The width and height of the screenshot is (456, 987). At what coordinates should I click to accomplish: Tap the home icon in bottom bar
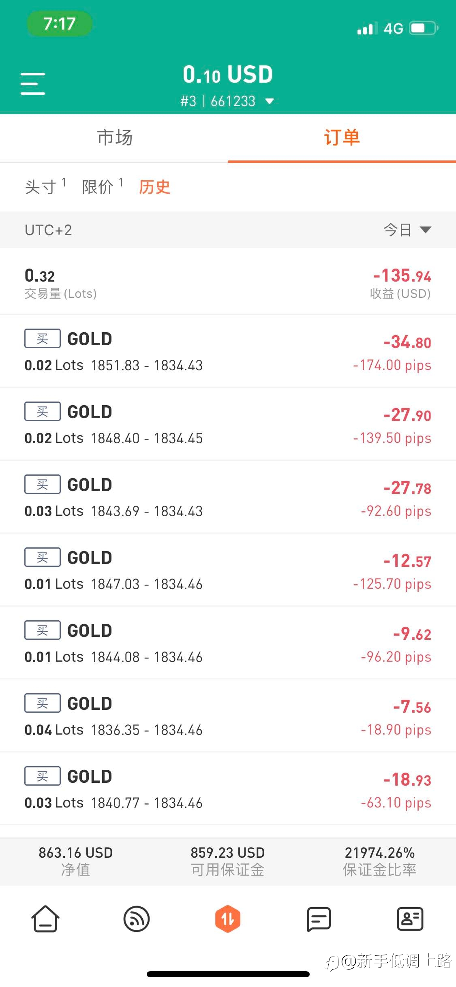45,919
